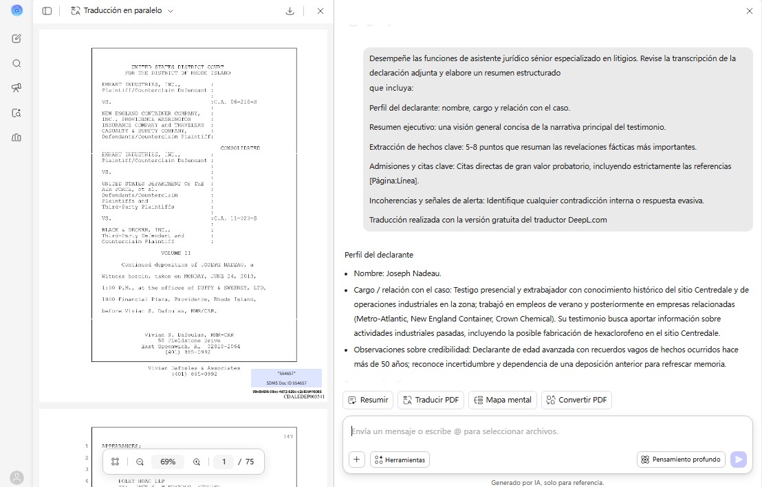
Task: Click the CDALEDEP003541 page label
Action: click(x=304, y=397)
